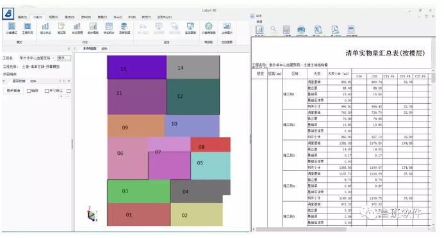This screenshot has width=444, height=238.
Task: Click the XYZ axis gizmo in BIM view
Action: coord(92,214)
